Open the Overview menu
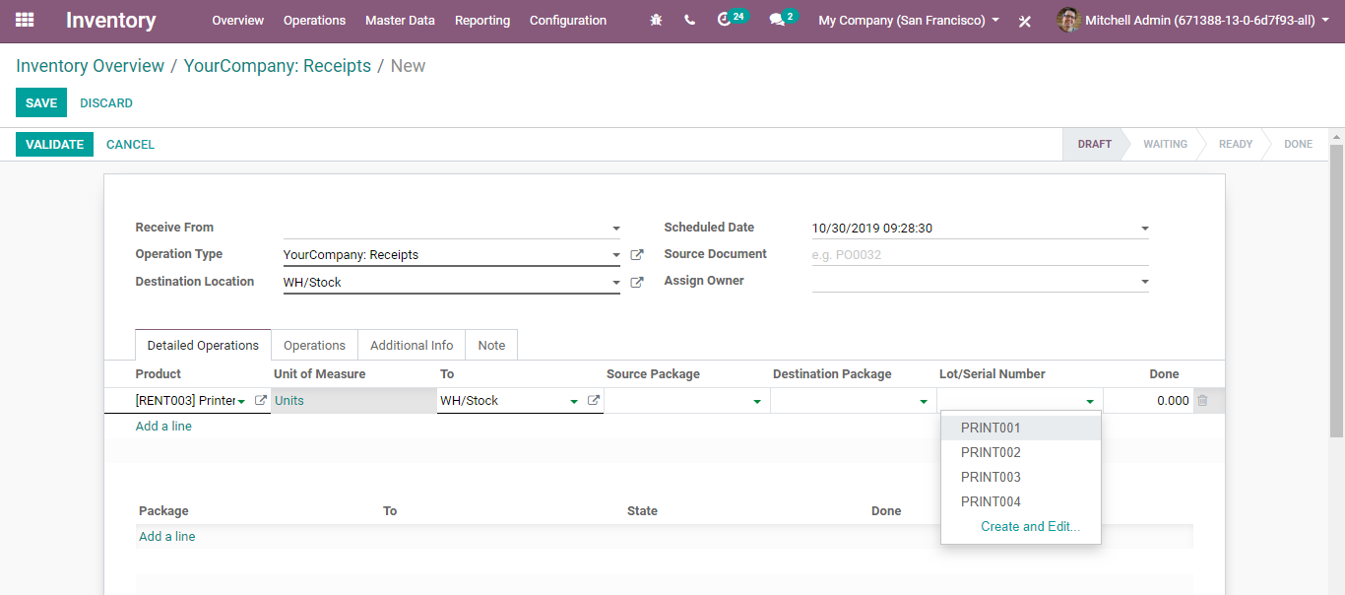This screenshot has height=595, width=1345. coord(237,20)
